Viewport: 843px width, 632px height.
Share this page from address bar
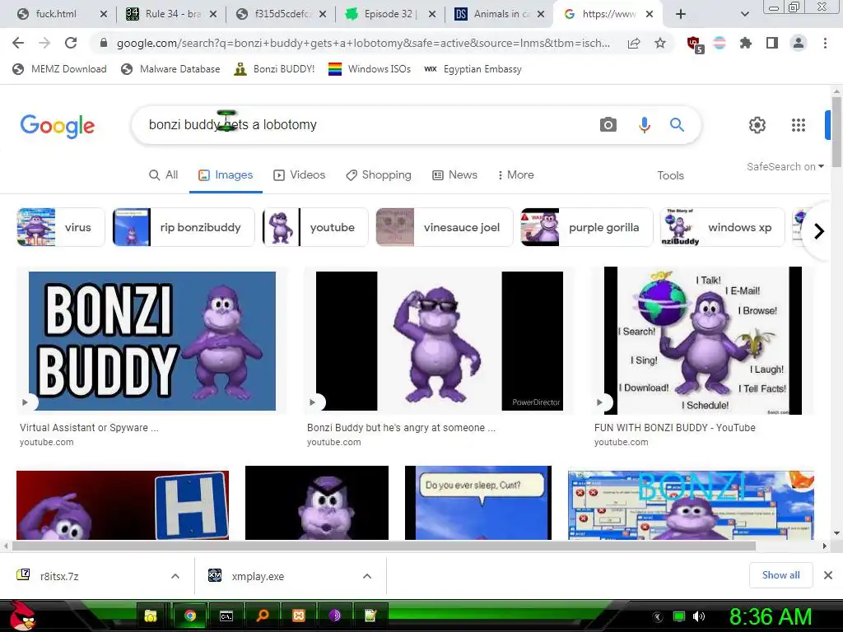(x=634, y=43)
